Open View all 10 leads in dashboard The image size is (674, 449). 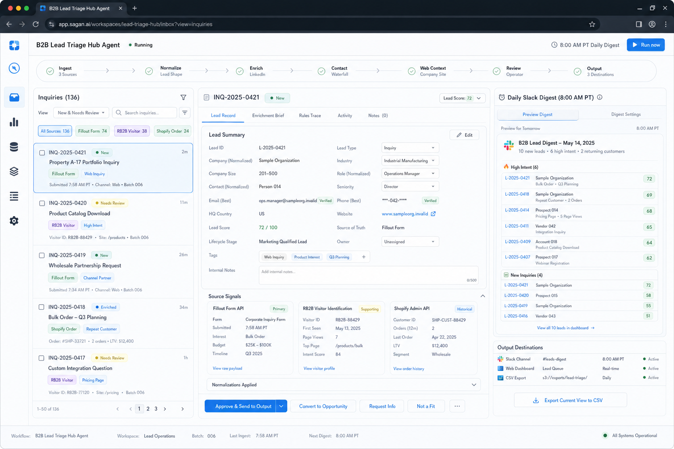tap(566, 328)
